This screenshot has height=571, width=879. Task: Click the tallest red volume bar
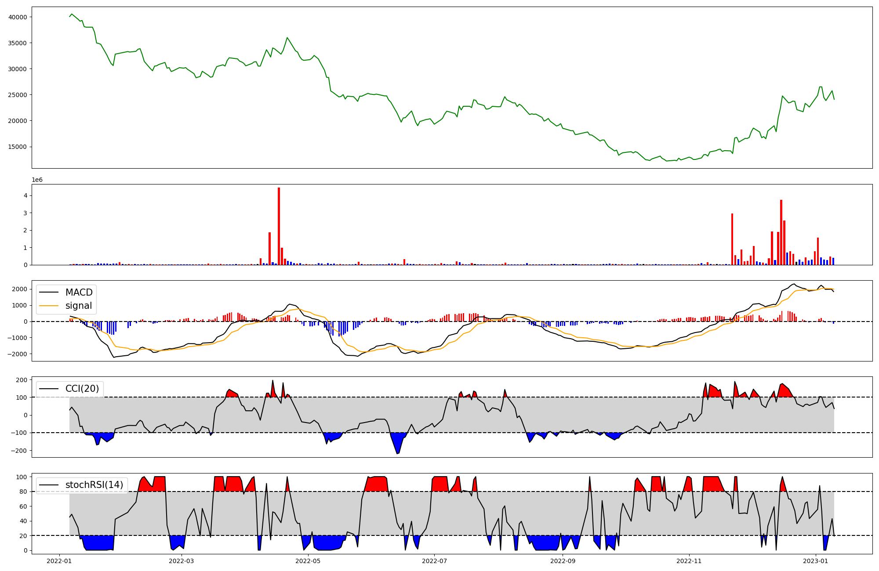[x=279, y=226]
